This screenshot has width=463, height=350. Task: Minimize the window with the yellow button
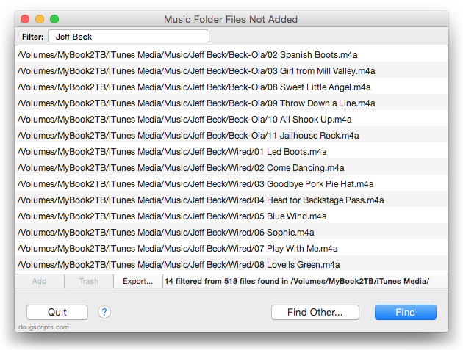pos(40,19)
